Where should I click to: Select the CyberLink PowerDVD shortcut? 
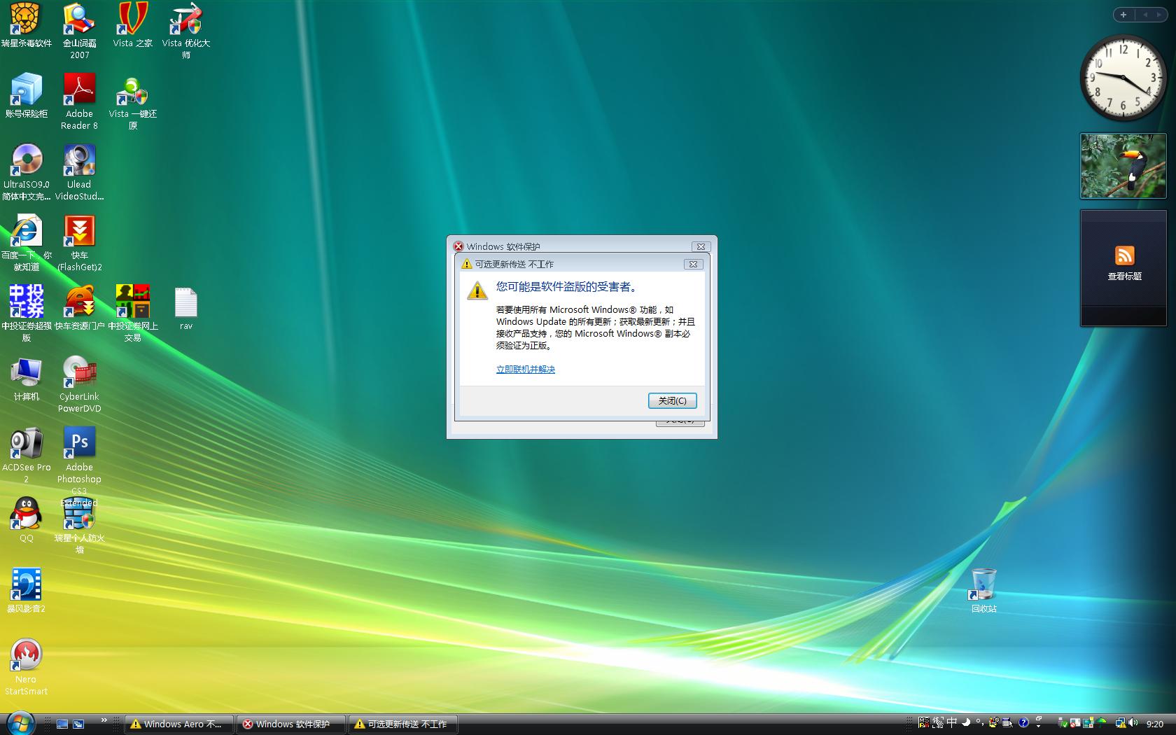pos(79,384)
